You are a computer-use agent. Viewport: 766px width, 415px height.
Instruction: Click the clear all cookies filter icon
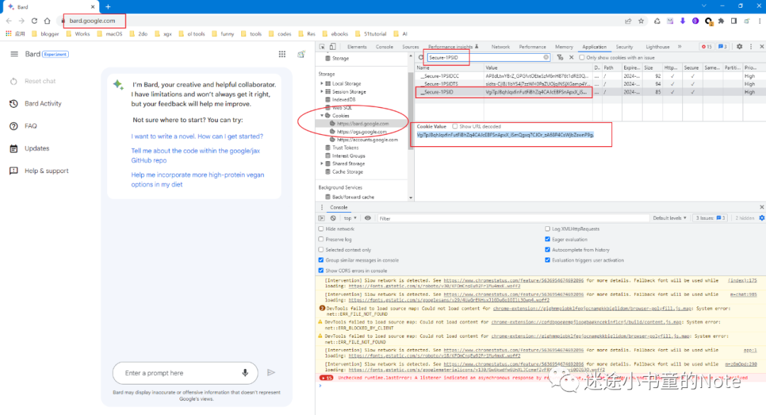tap(560, 57)
